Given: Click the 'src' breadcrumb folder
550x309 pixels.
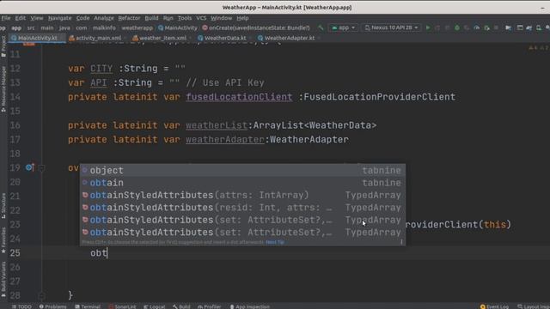Looking at the screenshot, I should (31, 27).
